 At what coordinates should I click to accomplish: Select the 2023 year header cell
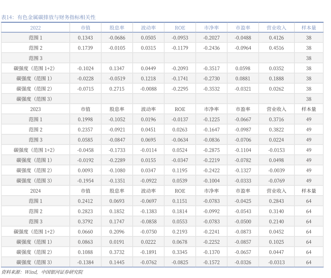(35, 109)
